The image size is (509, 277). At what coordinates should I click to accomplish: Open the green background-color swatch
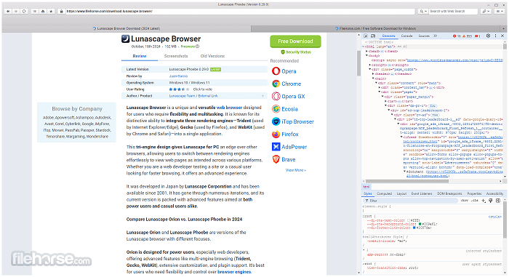(x=420, y=224)
